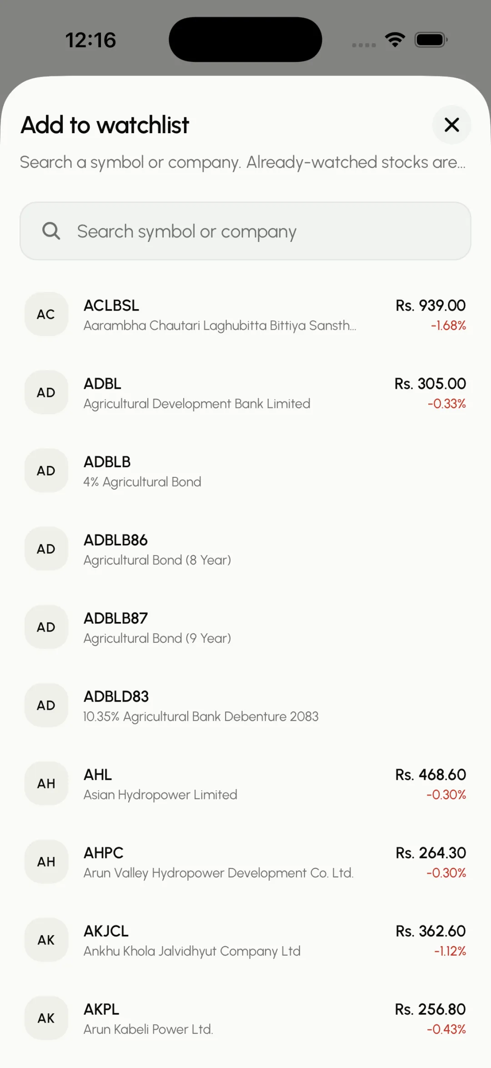Tap the Rs. 256.80 price for AKPL

(430, 1009)
